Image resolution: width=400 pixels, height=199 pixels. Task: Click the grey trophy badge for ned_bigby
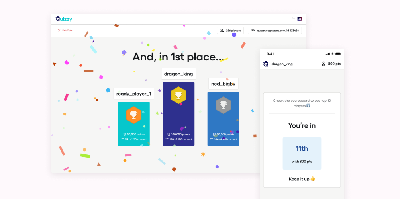223,105
